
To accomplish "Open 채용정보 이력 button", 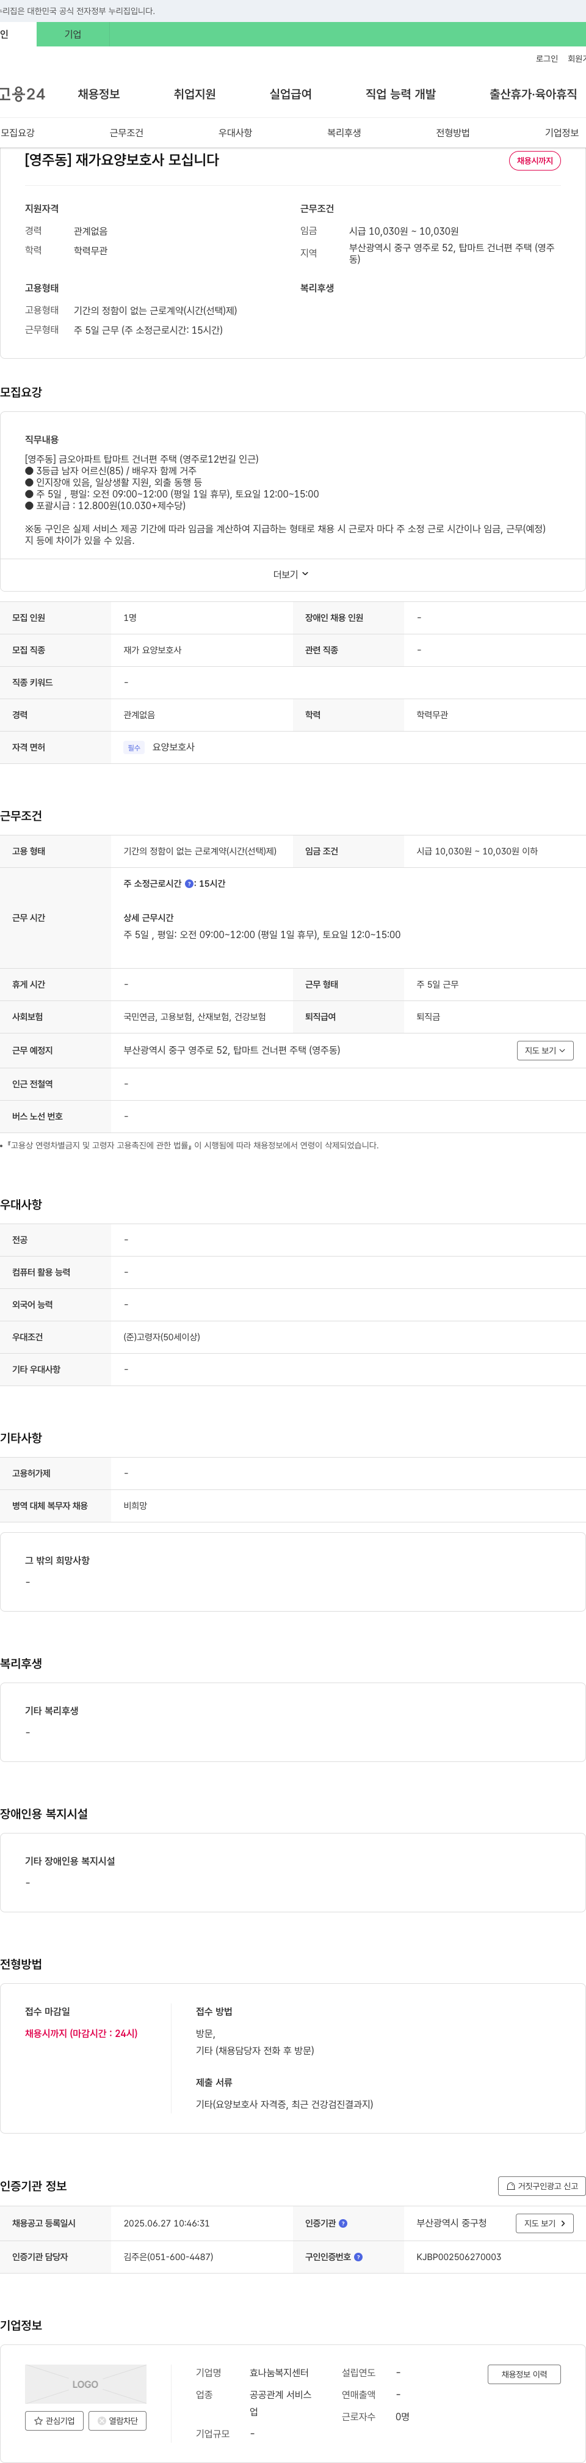I will click(x=524, y=2374).
